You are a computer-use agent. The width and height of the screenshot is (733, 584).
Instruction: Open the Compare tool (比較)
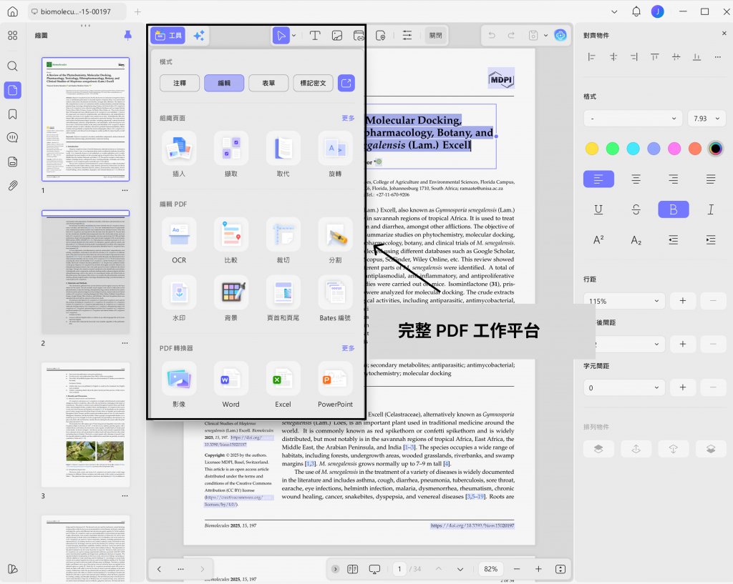(231, 240)
